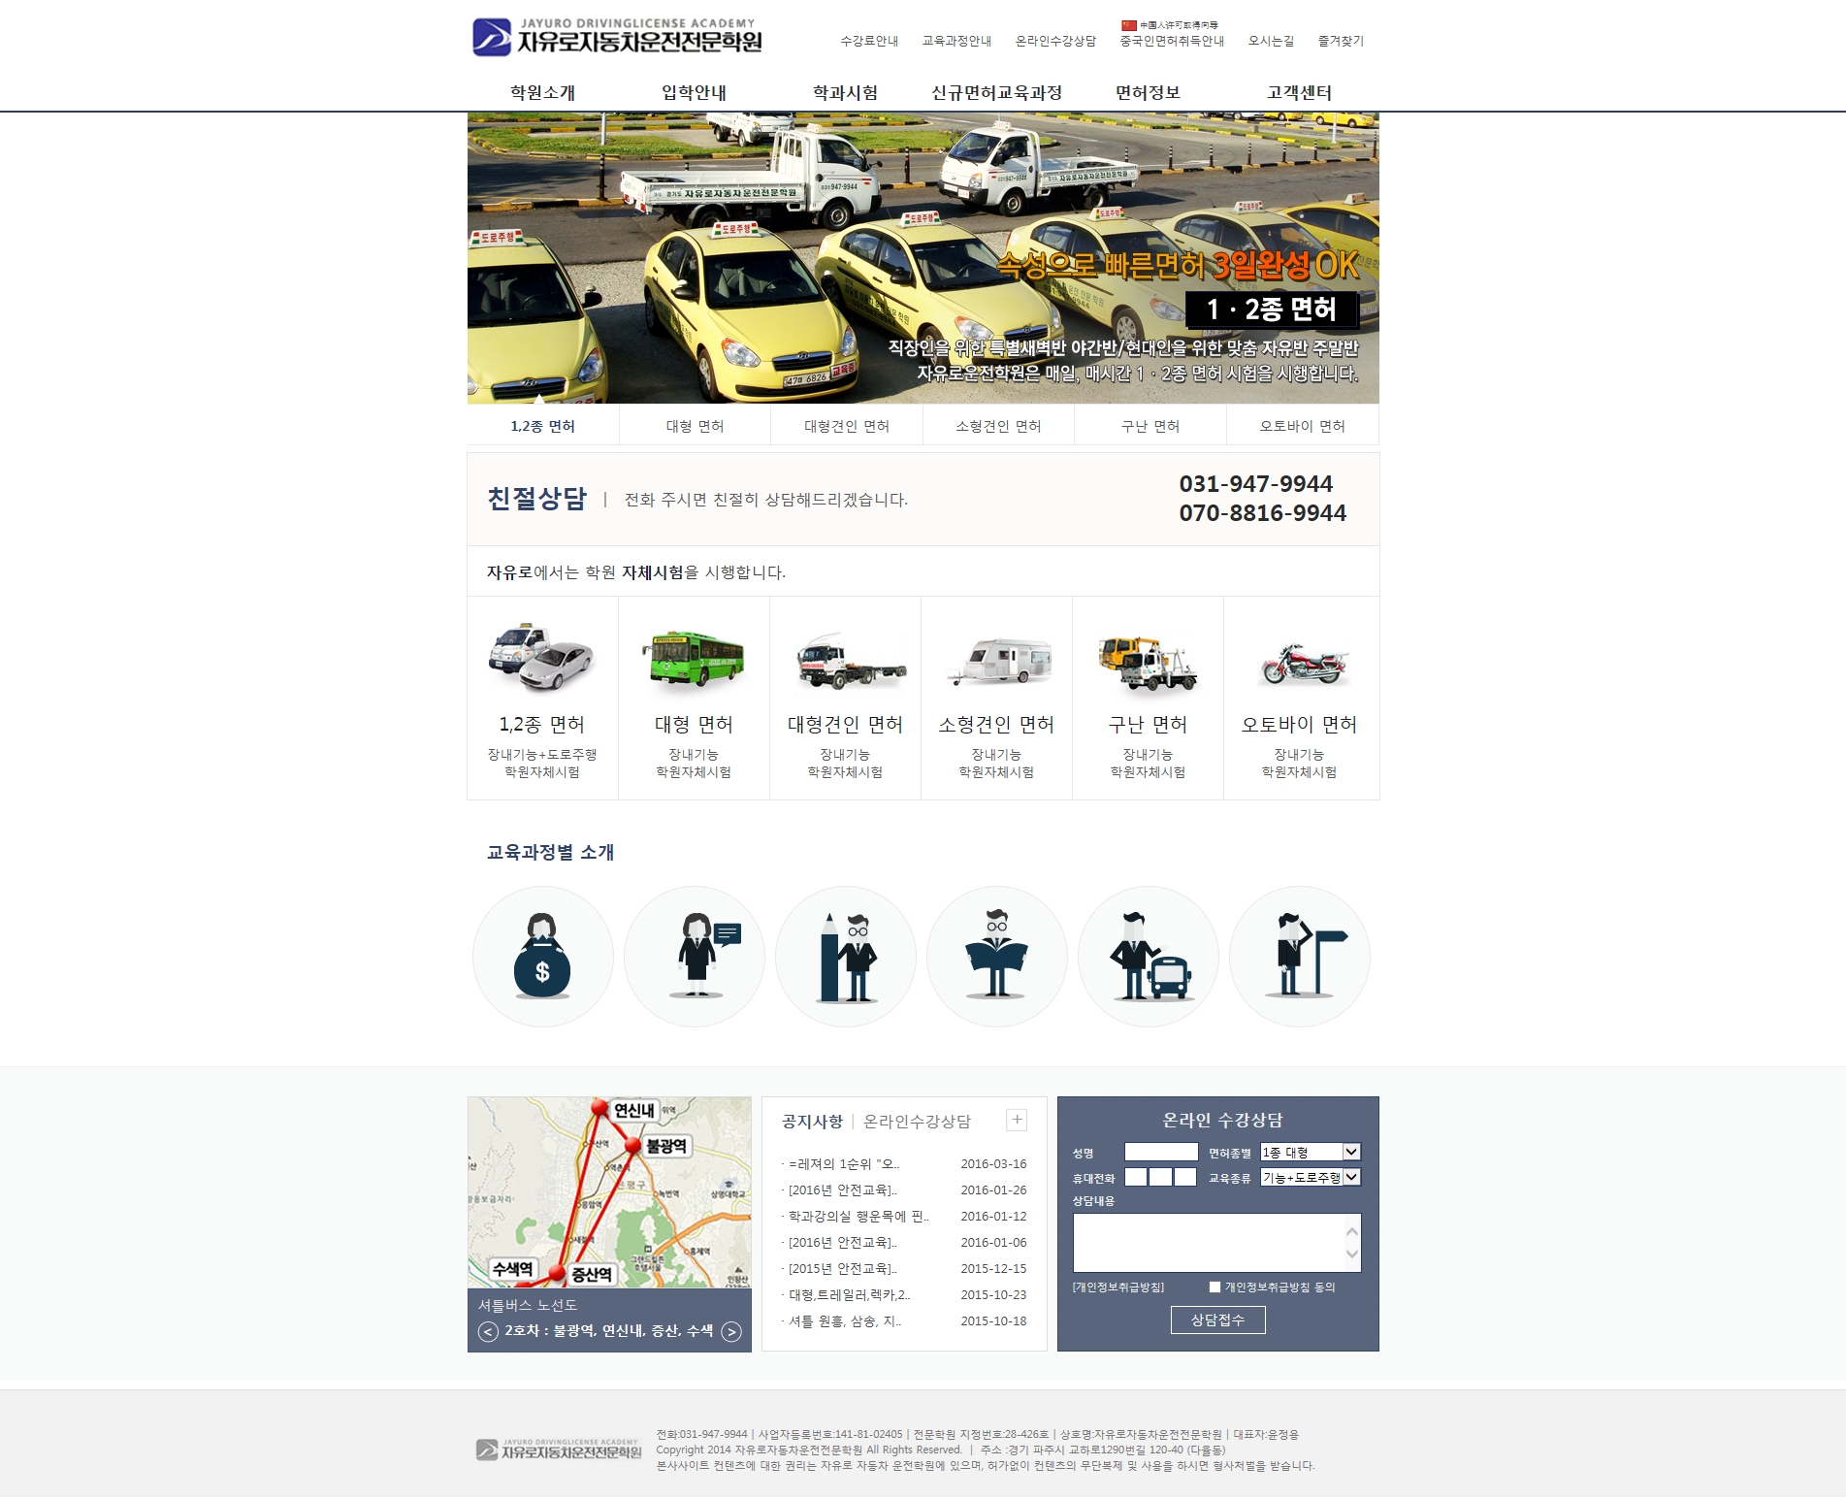
Task: Click the woman with speech bubble icon
Action: click(x=694, y=957)
